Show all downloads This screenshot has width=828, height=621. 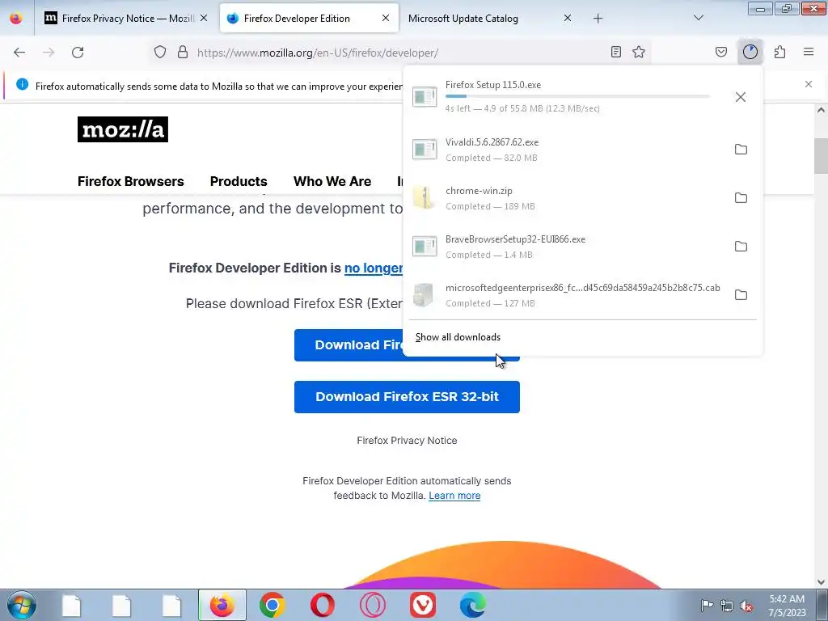click(458, 337)
